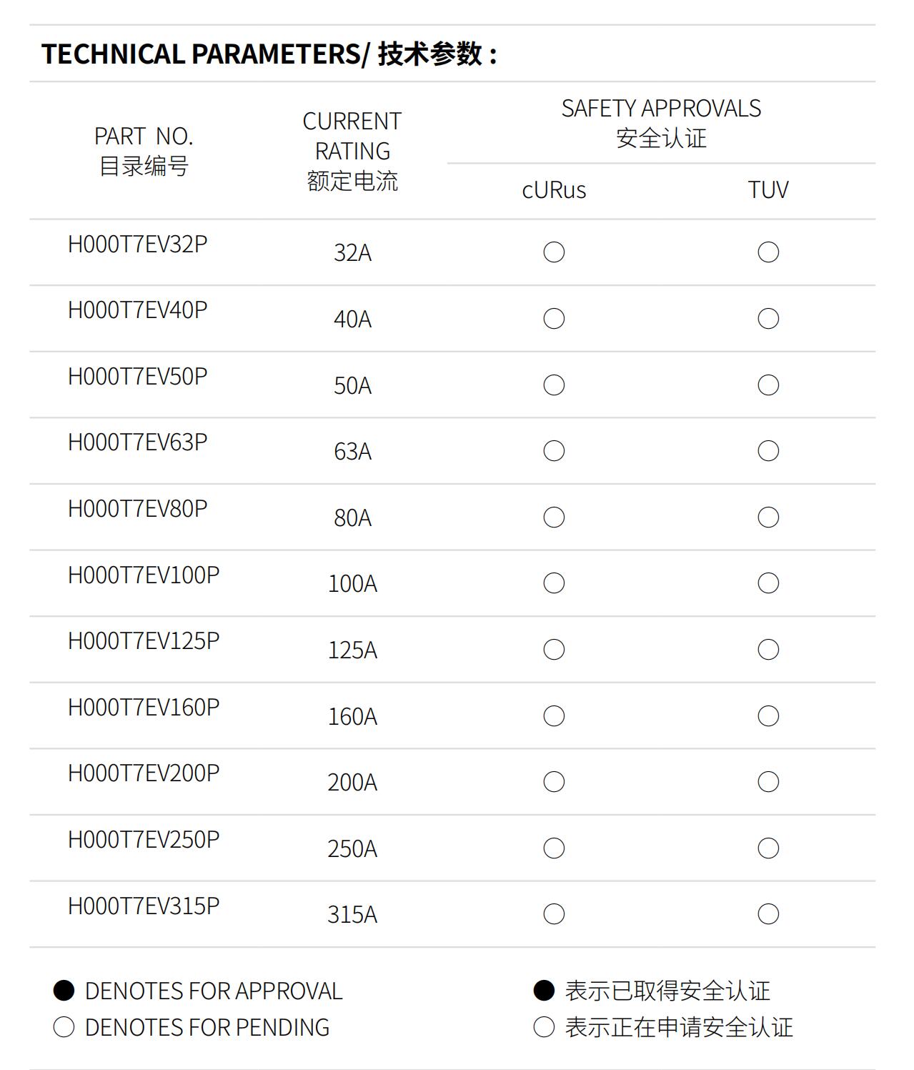
Task: Click the CURRENT RATING column header
Action: (x=352, y=151)
